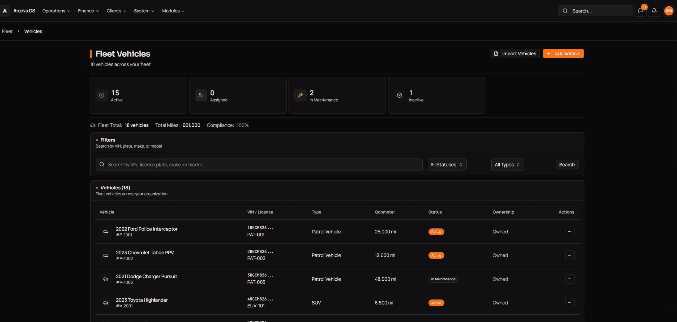Click the 2023 Chevrolet Tahoe PPV name

click(145, 253)
